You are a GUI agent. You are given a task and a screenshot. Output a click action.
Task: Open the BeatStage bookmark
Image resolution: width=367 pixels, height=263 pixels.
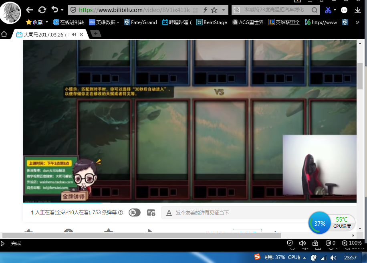click(212, 22)
